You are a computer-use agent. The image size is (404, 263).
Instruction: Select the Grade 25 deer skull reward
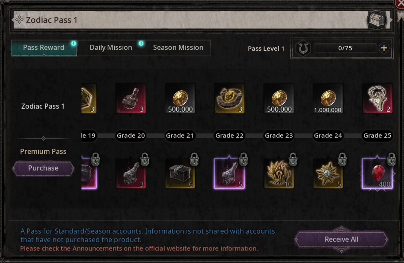pos(377,98)
